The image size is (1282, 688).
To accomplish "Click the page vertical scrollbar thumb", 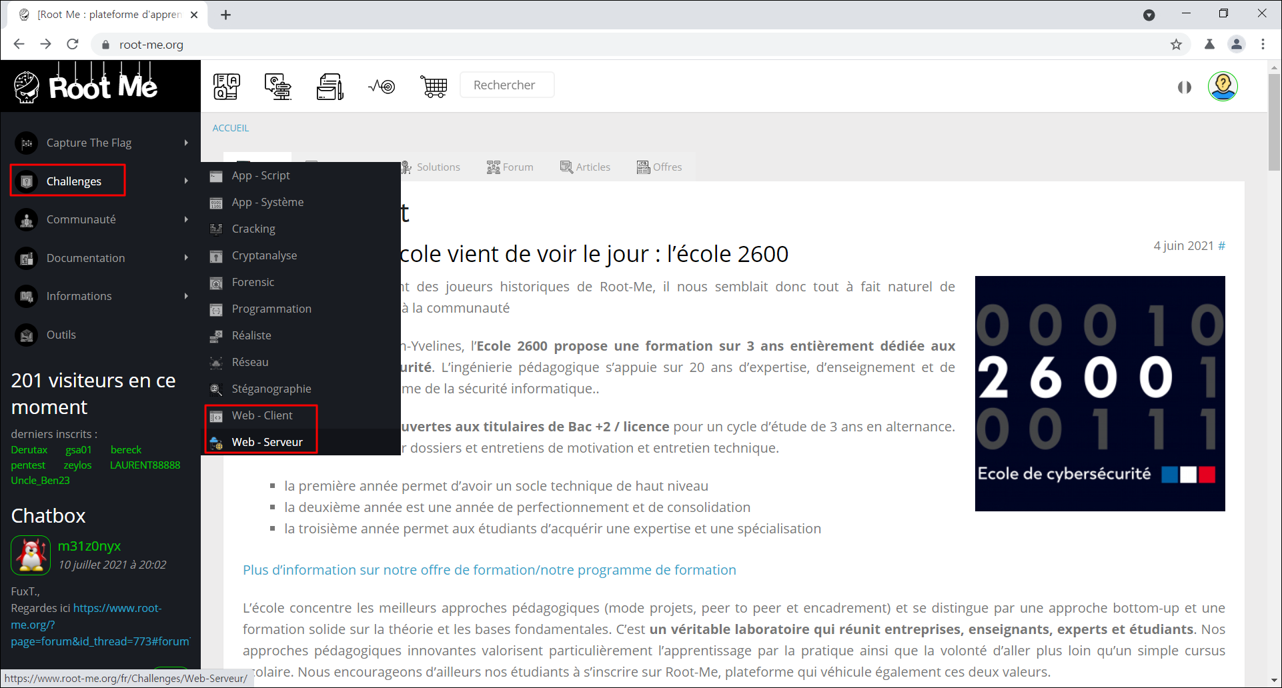I will point(1274,122).
